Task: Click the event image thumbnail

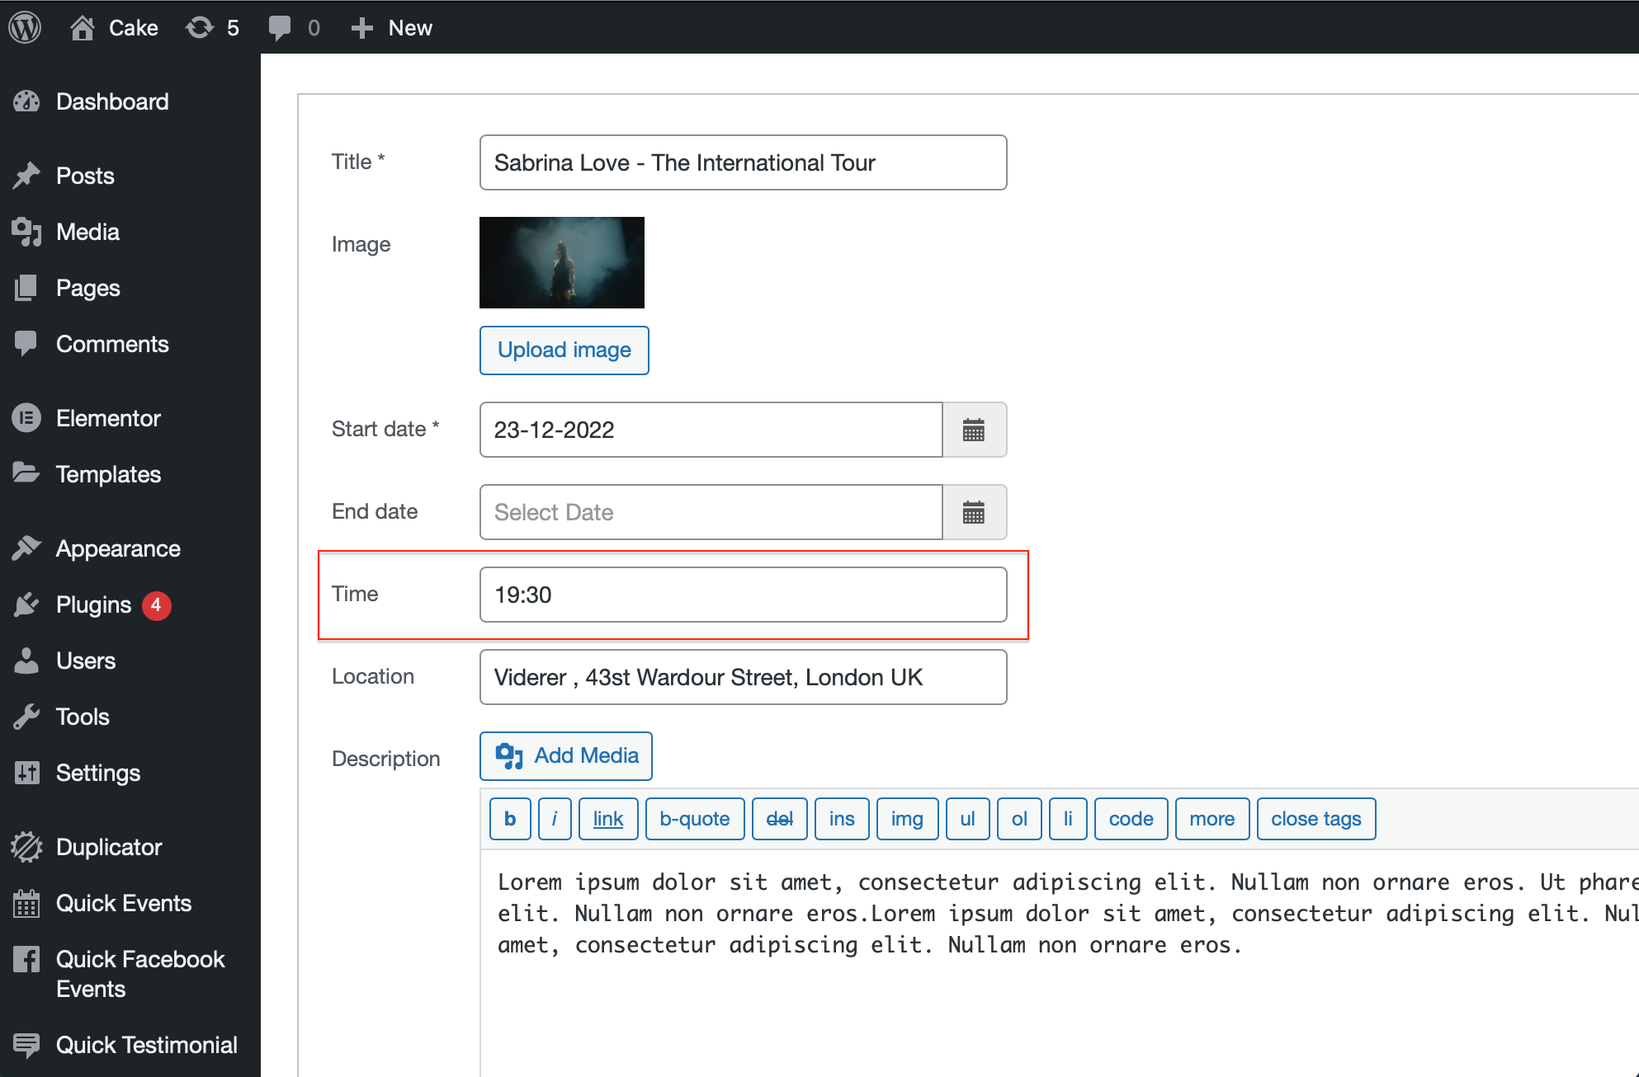Action: [x=562, y=262]
